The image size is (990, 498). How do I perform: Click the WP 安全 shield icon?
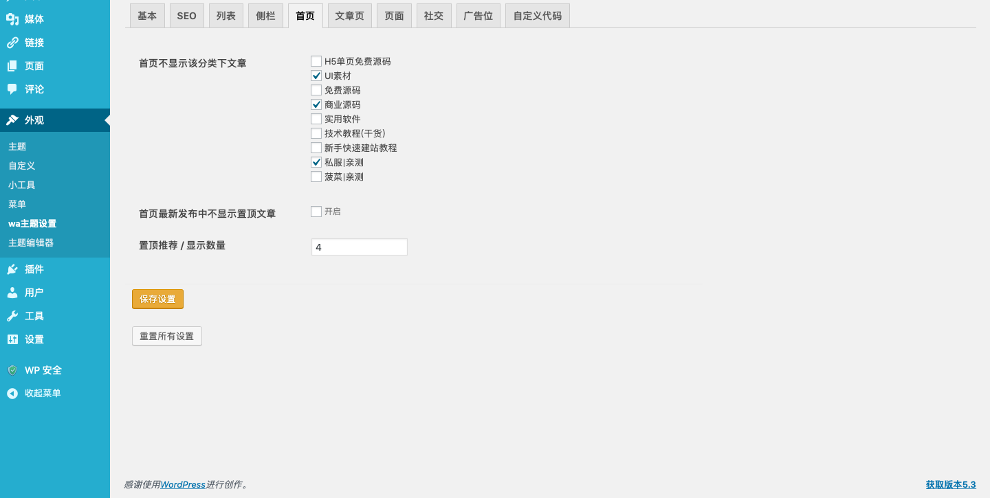12,370
